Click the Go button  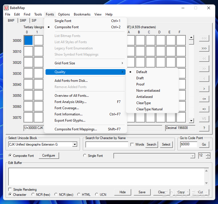(204, 144)
